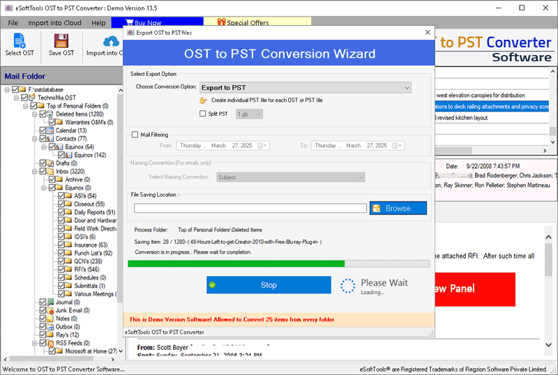Viewport: 558px width, 375px height.
Task: Open the Help menu
Action: [98, 23]
